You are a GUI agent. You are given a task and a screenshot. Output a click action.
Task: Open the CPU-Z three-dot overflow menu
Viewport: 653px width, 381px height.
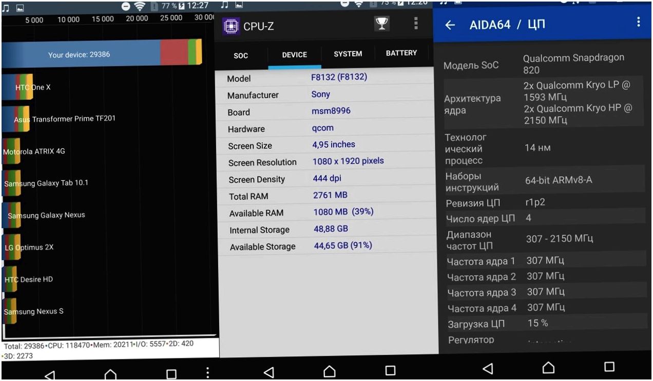point(416,23)
